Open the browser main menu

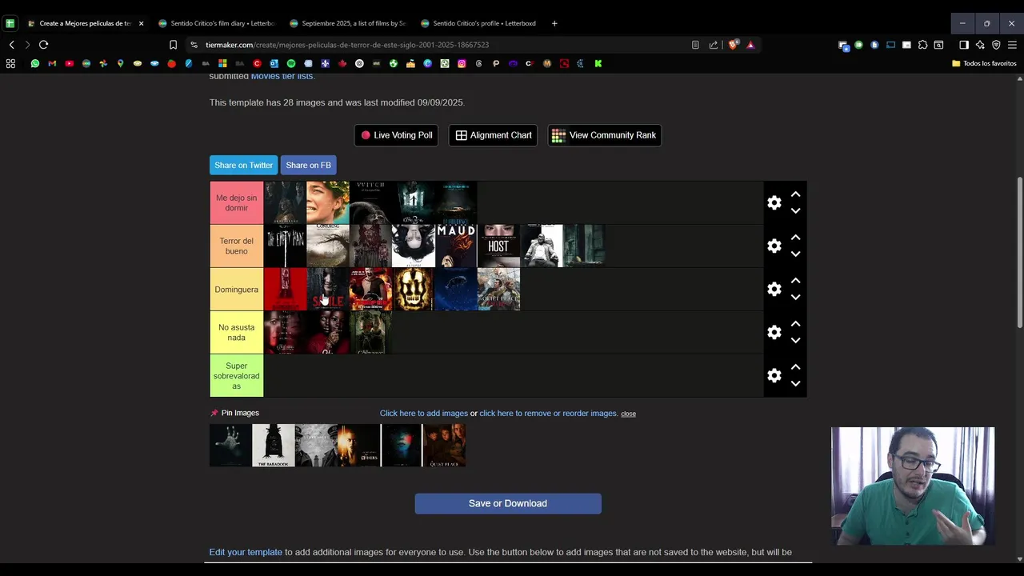click(x=1012, y=45)
